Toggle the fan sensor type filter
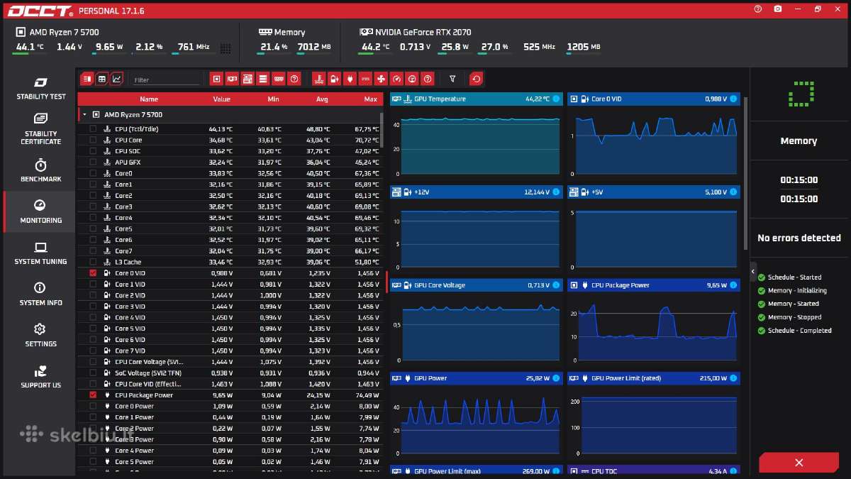 [x=381, y=79]
